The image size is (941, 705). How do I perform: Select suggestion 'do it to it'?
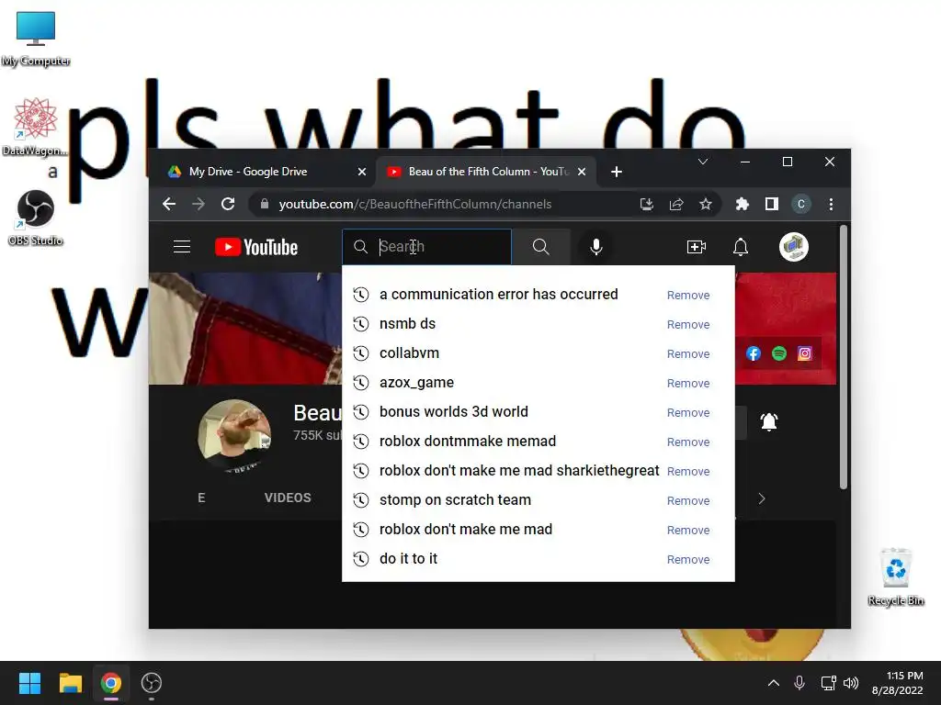coord(408,559)
